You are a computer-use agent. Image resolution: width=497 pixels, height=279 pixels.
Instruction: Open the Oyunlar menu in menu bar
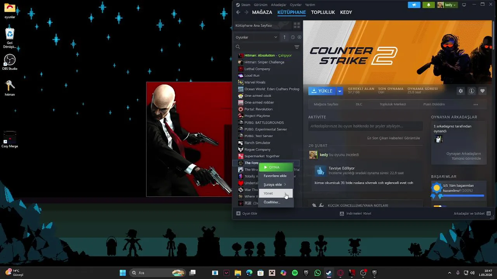[295, 5]
